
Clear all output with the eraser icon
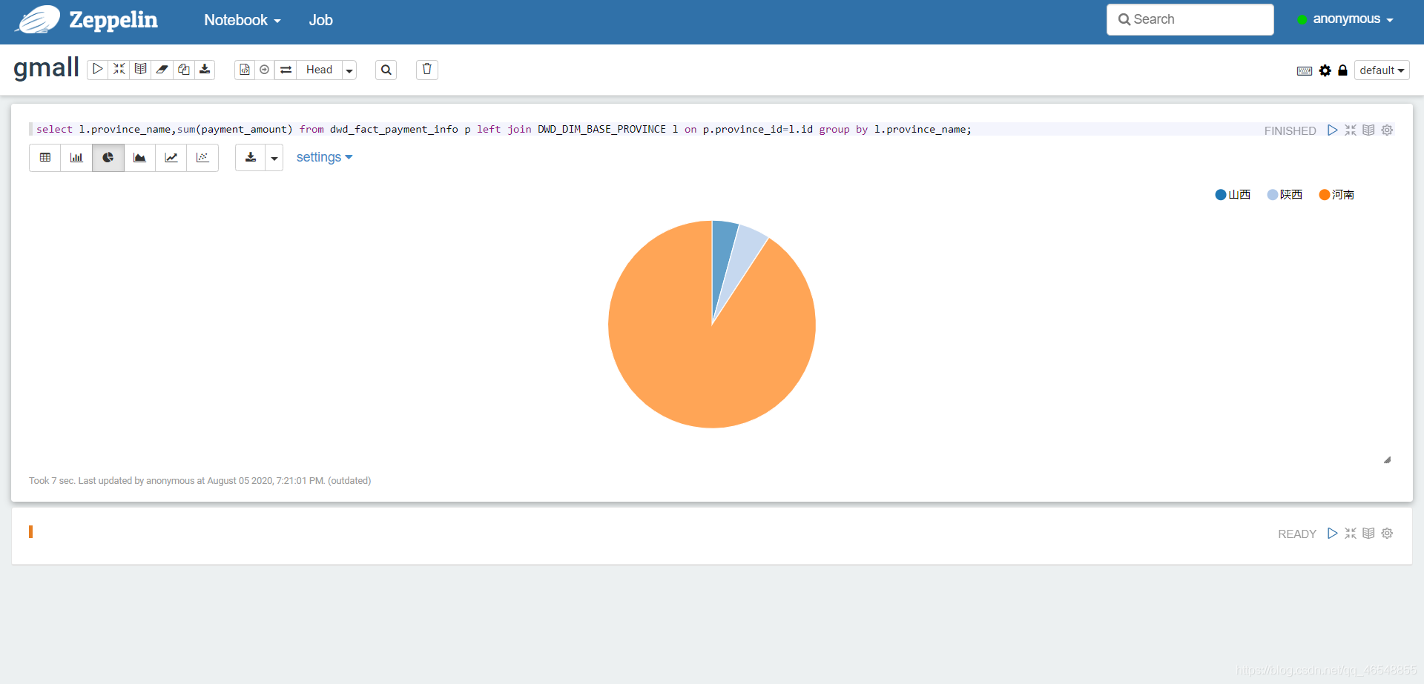(162, 70)
